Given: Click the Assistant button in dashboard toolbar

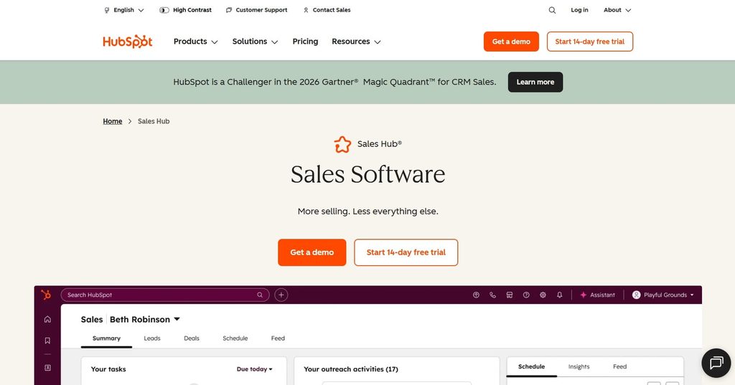Looking at the screenshot, I should click(598, 295).
